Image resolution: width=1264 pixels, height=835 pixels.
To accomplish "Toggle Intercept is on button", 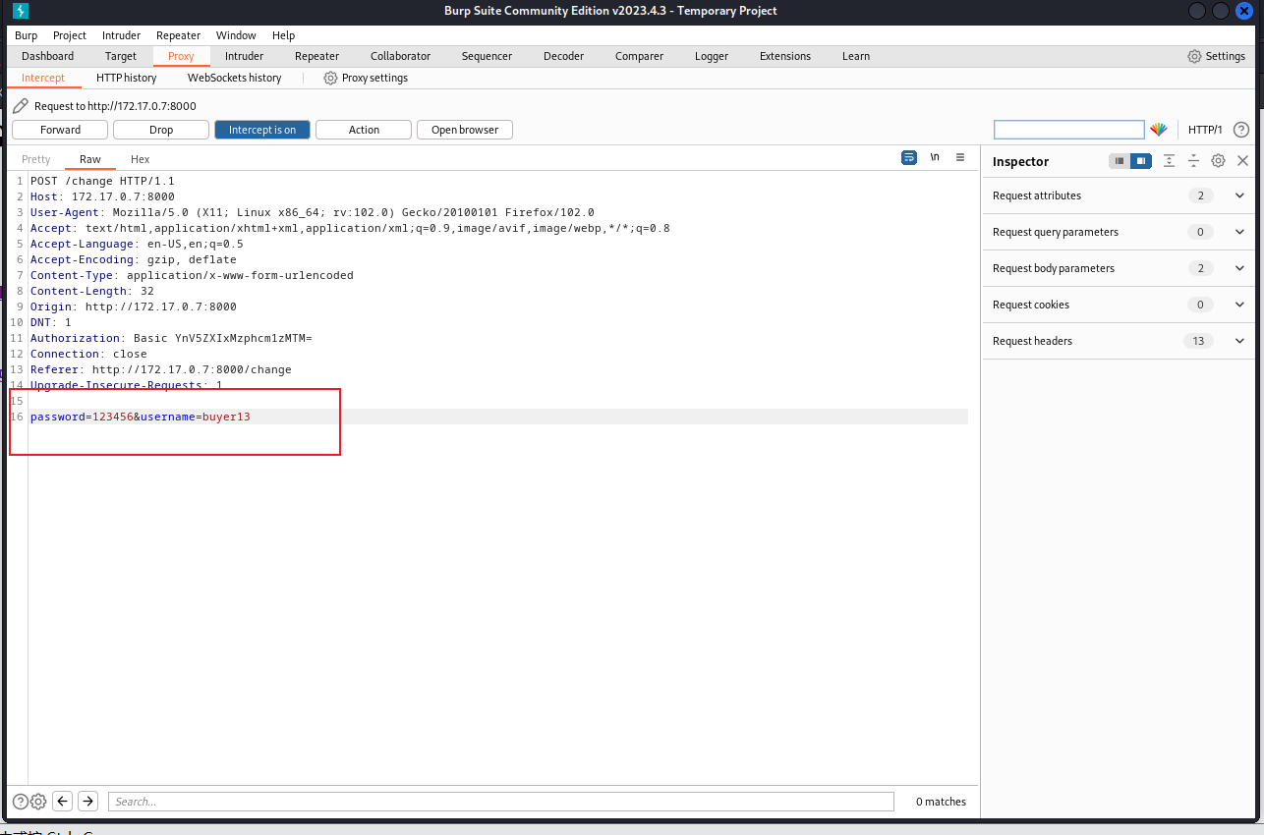I will [262, 130].
